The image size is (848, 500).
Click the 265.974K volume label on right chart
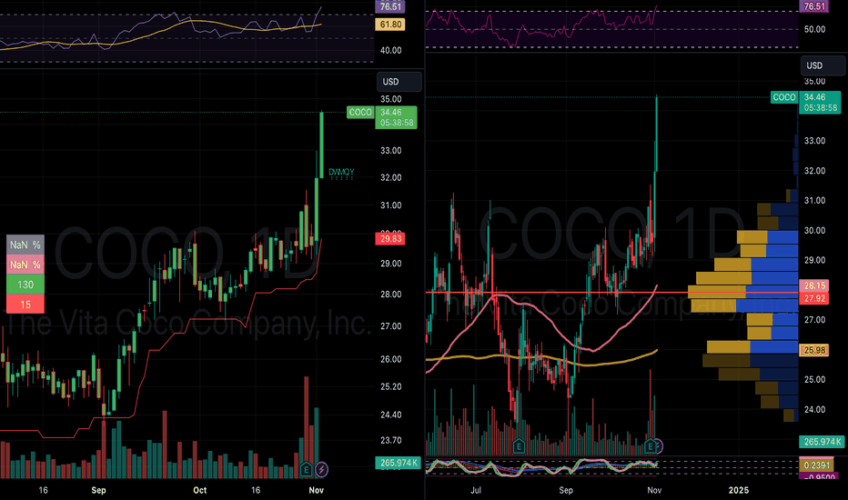pyautogui.click(x=822, y=442)
